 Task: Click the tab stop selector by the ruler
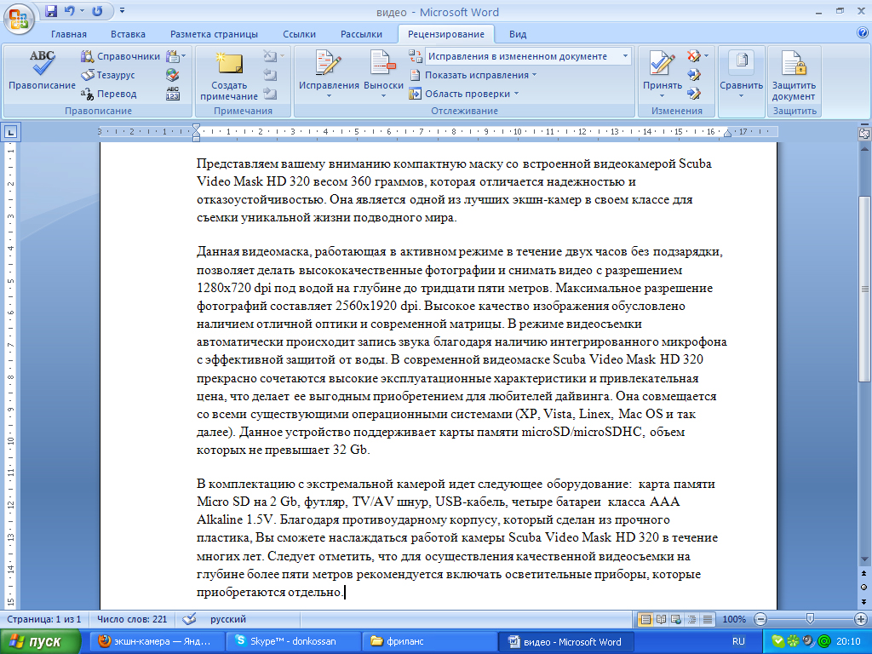pos(10,132)
